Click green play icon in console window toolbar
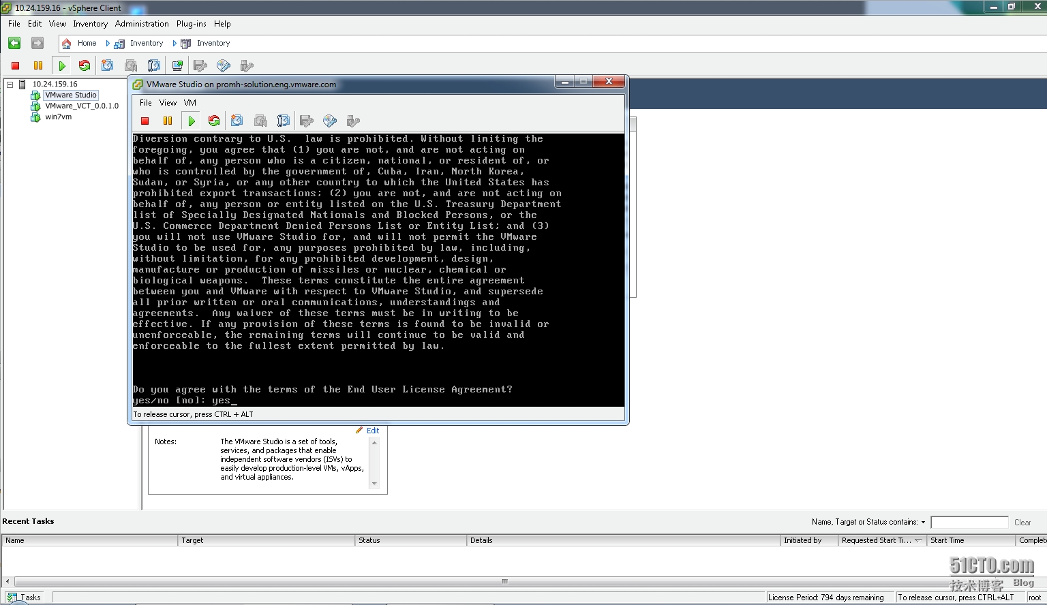This screenshot has width=1047, height=605. coord(192,121)
